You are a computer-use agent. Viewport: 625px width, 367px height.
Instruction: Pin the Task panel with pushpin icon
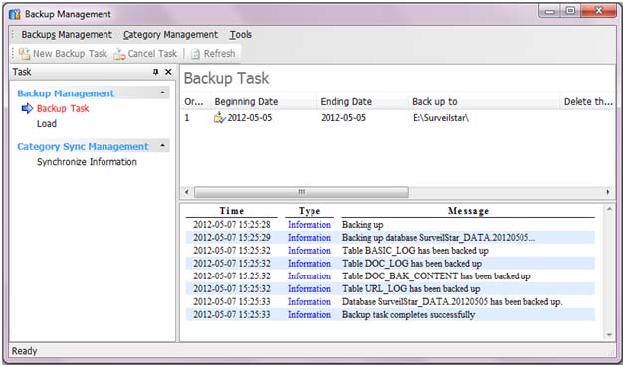click(156, 72)
